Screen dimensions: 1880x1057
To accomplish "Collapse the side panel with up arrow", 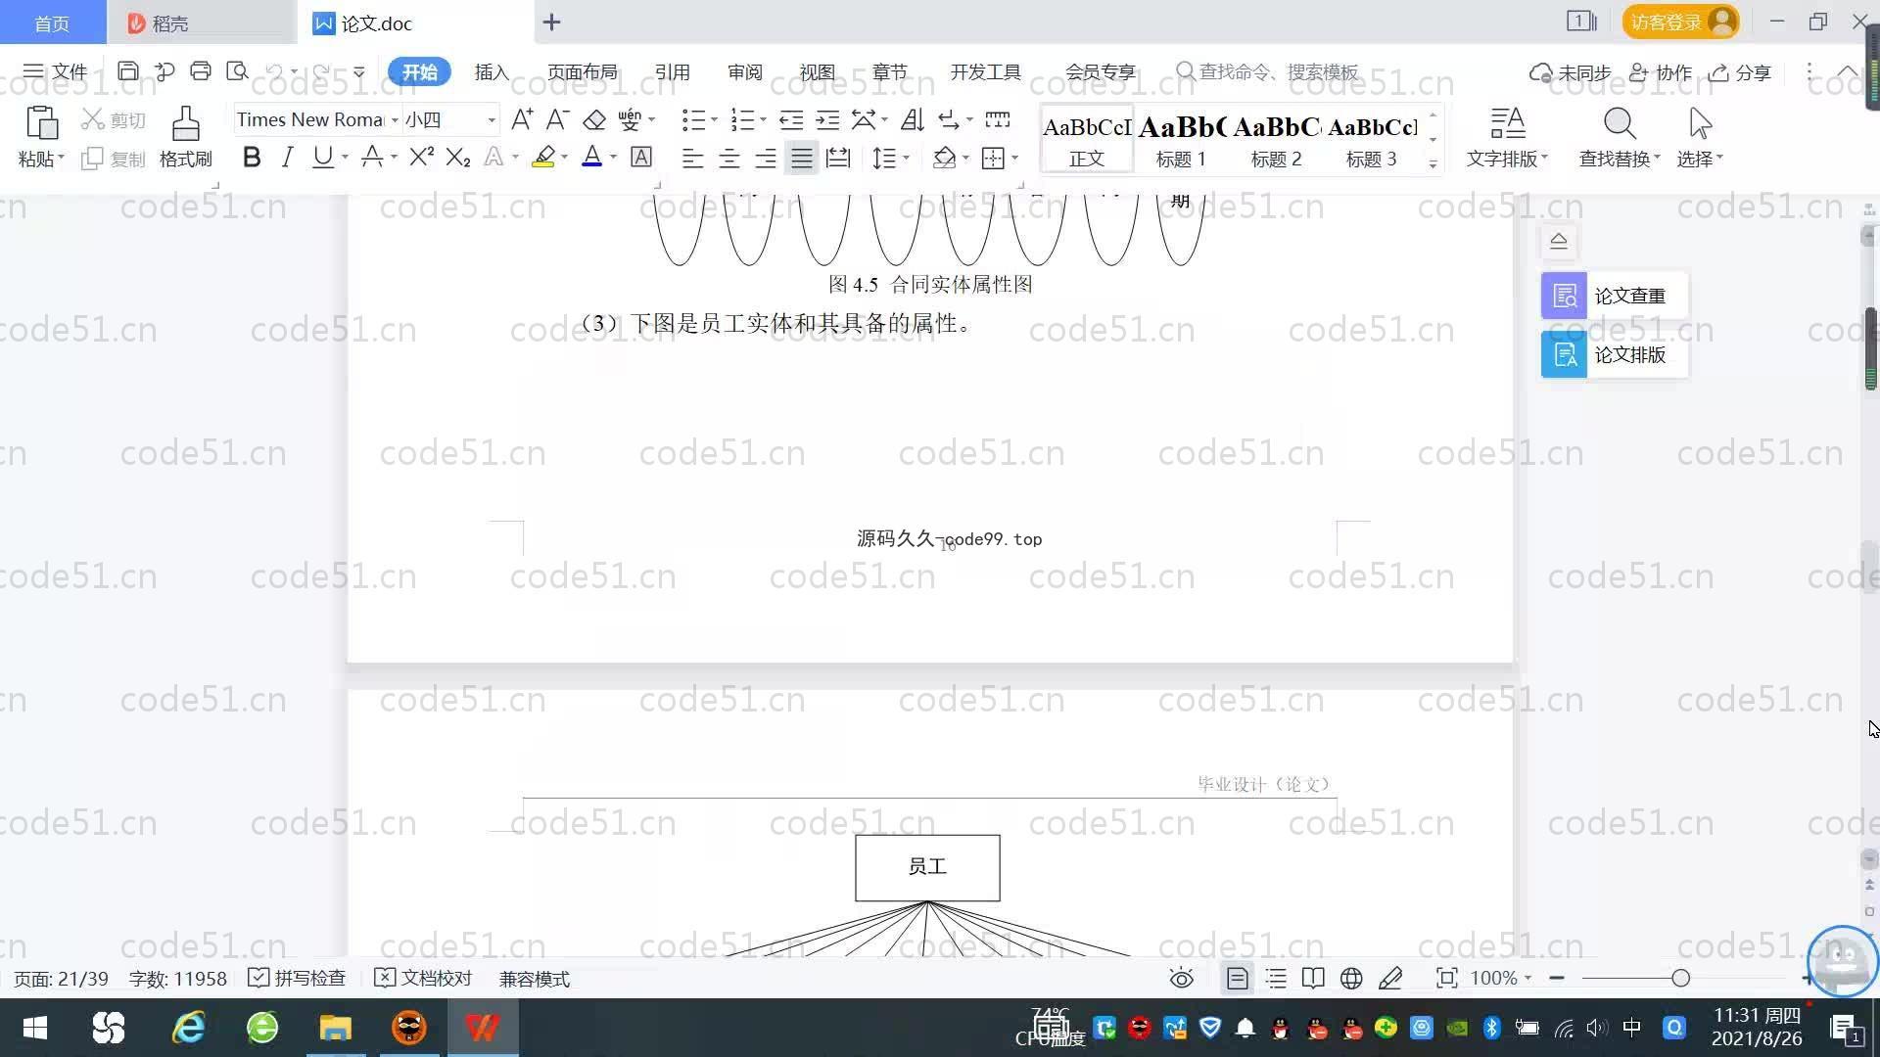I will point(1559,241).
